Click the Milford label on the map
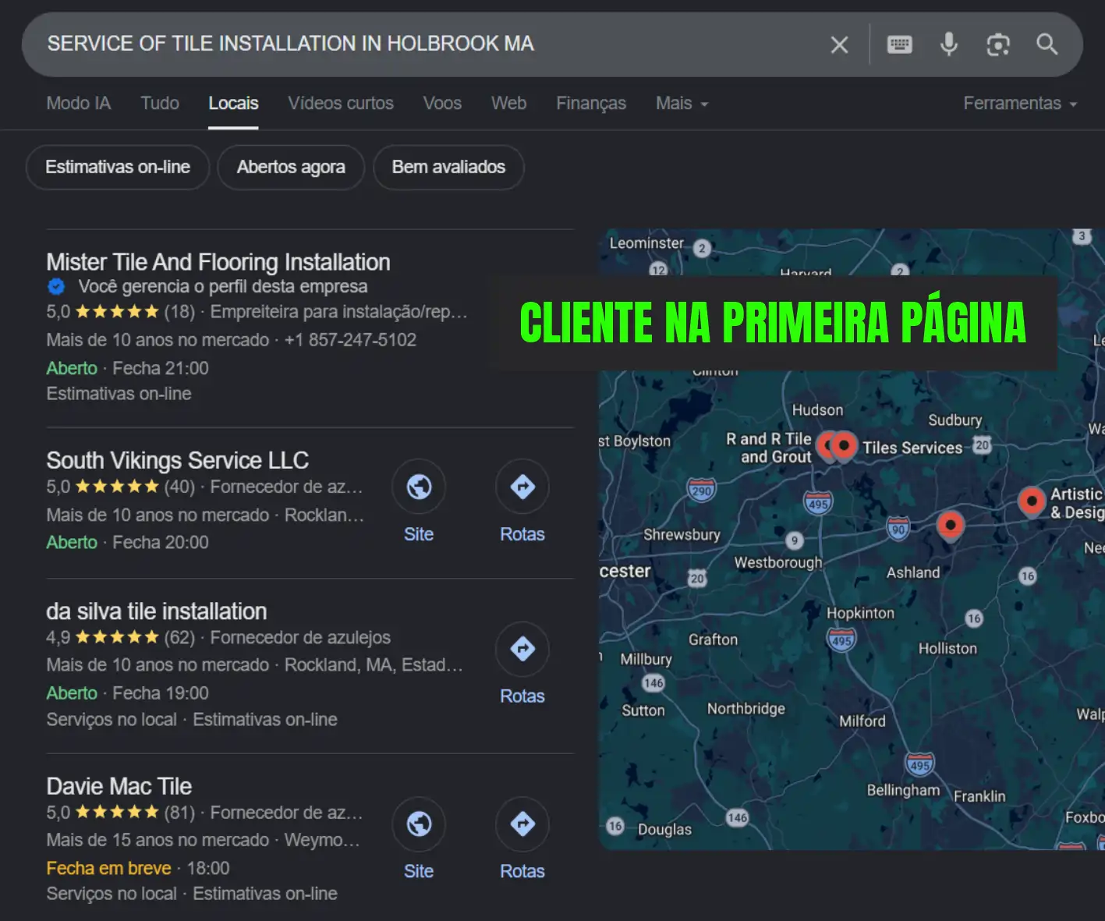The width and height of the screenshot is (1105, 921). (x=862, y=721)
